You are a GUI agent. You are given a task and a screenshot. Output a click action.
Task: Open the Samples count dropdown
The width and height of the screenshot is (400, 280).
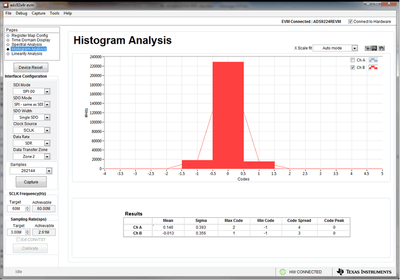(x=49, y=171)
